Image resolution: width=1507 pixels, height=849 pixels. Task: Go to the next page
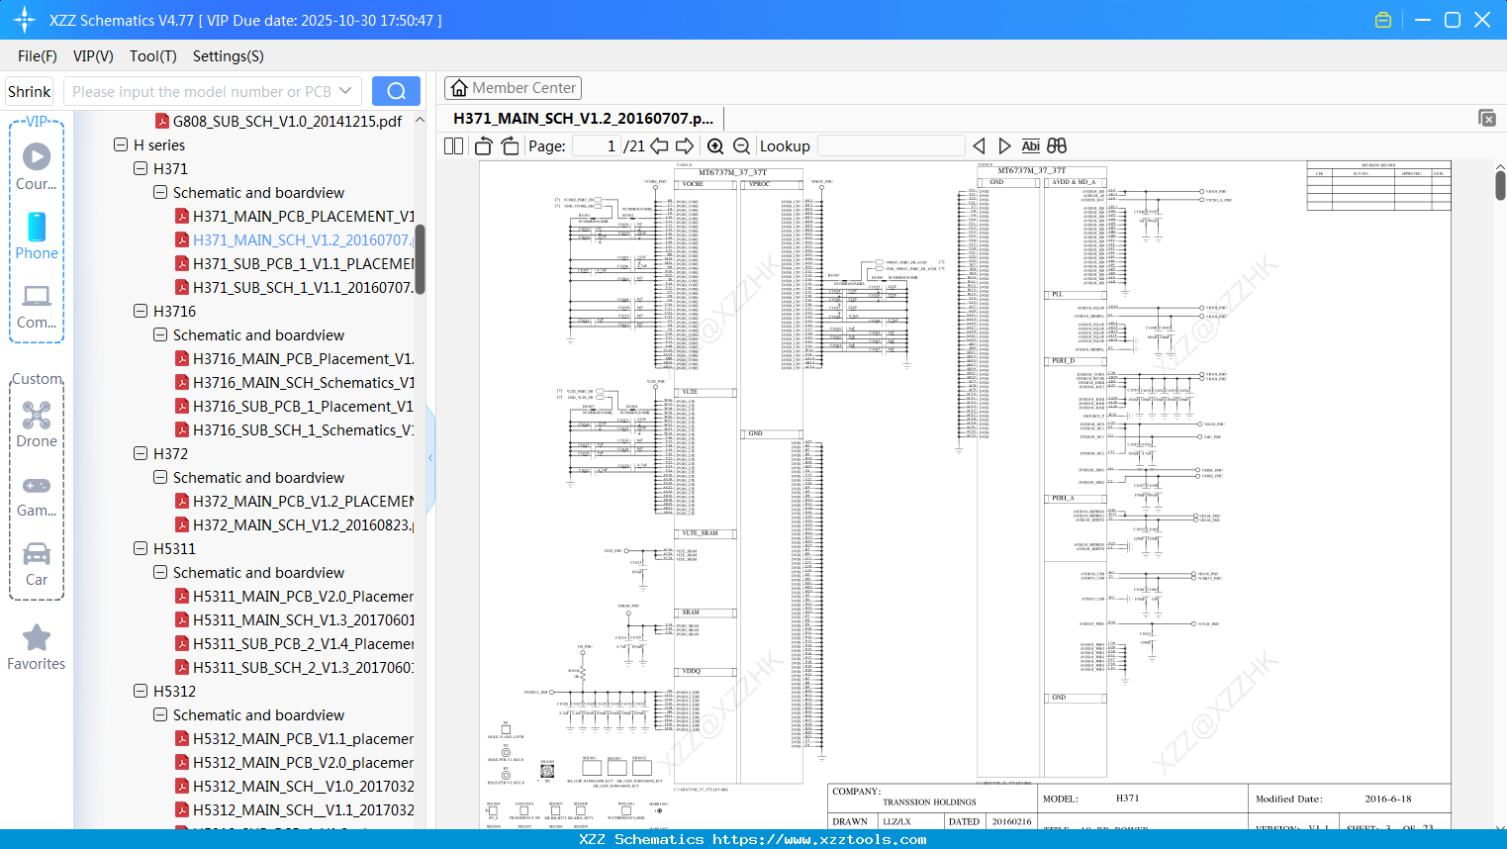tap(685, 145)
